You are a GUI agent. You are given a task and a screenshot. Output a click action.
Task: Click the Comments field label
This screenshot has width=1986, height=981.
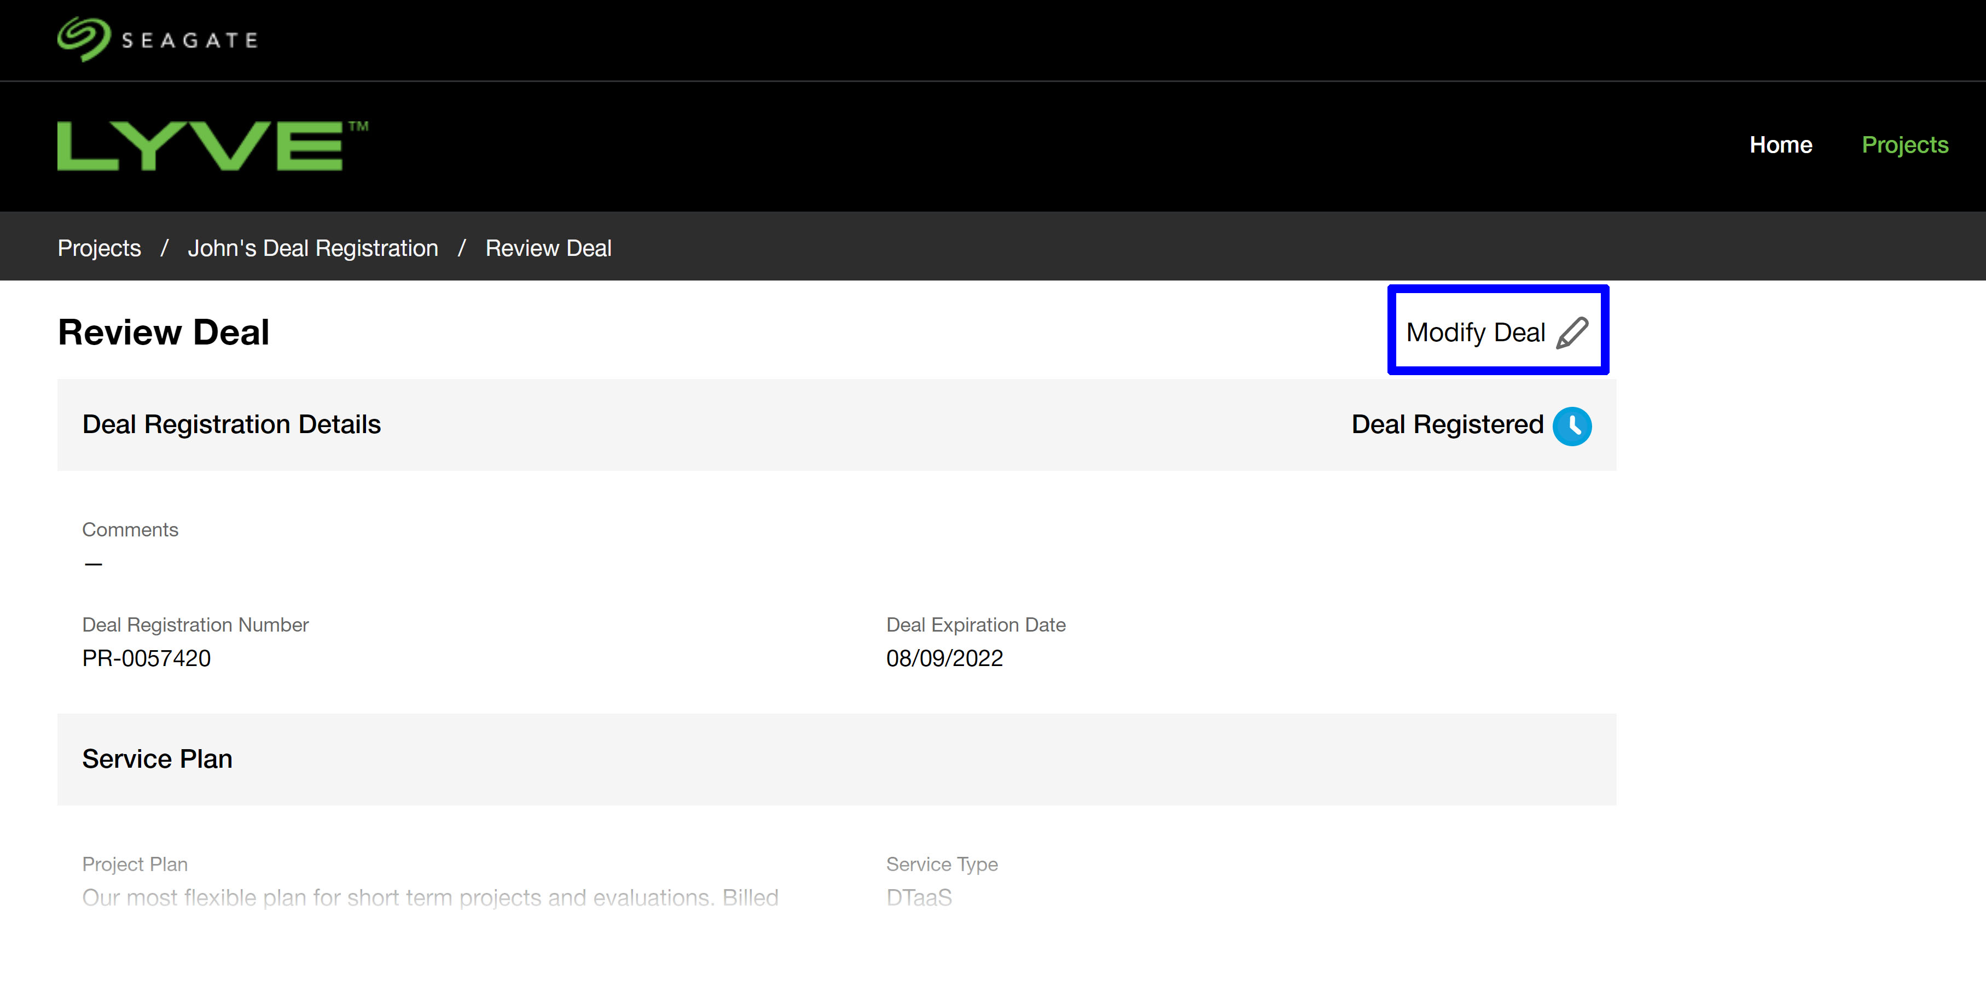(130, 529)
